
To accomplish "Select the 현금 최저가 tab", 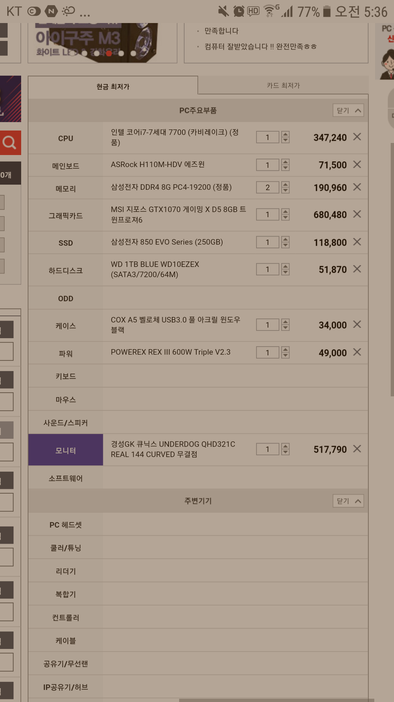I will [113, 87].
